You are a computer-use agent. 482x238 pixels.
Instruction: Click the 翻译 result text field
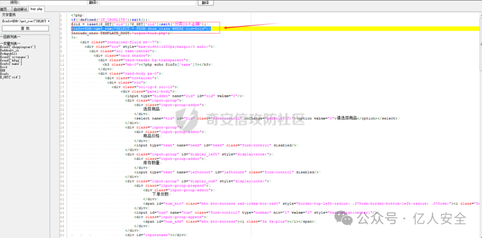point(147,3)
